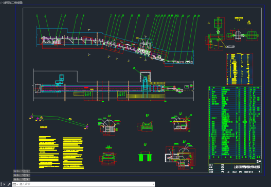Image resolution: width=271 pixels, height=187 pixels.
Task: Select balloon number 26 in plan view
Action: 134,68
